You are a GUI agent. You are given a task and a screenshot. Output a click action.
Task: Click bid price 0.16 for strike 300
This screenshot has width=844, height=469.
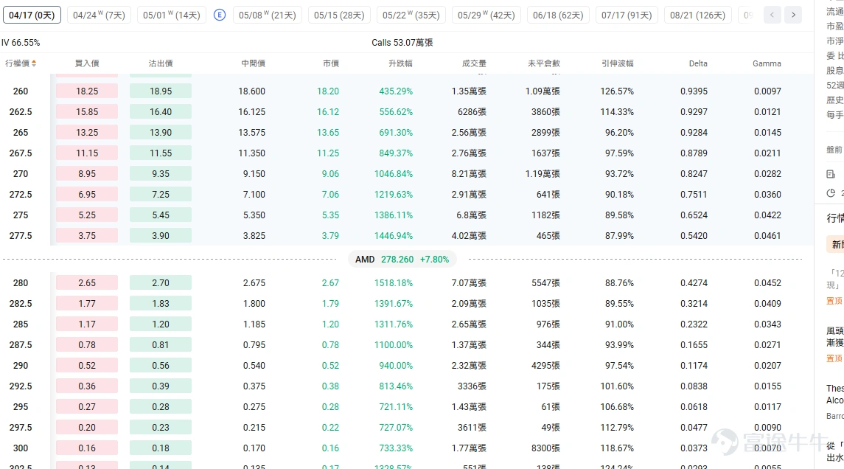point(87,448)
